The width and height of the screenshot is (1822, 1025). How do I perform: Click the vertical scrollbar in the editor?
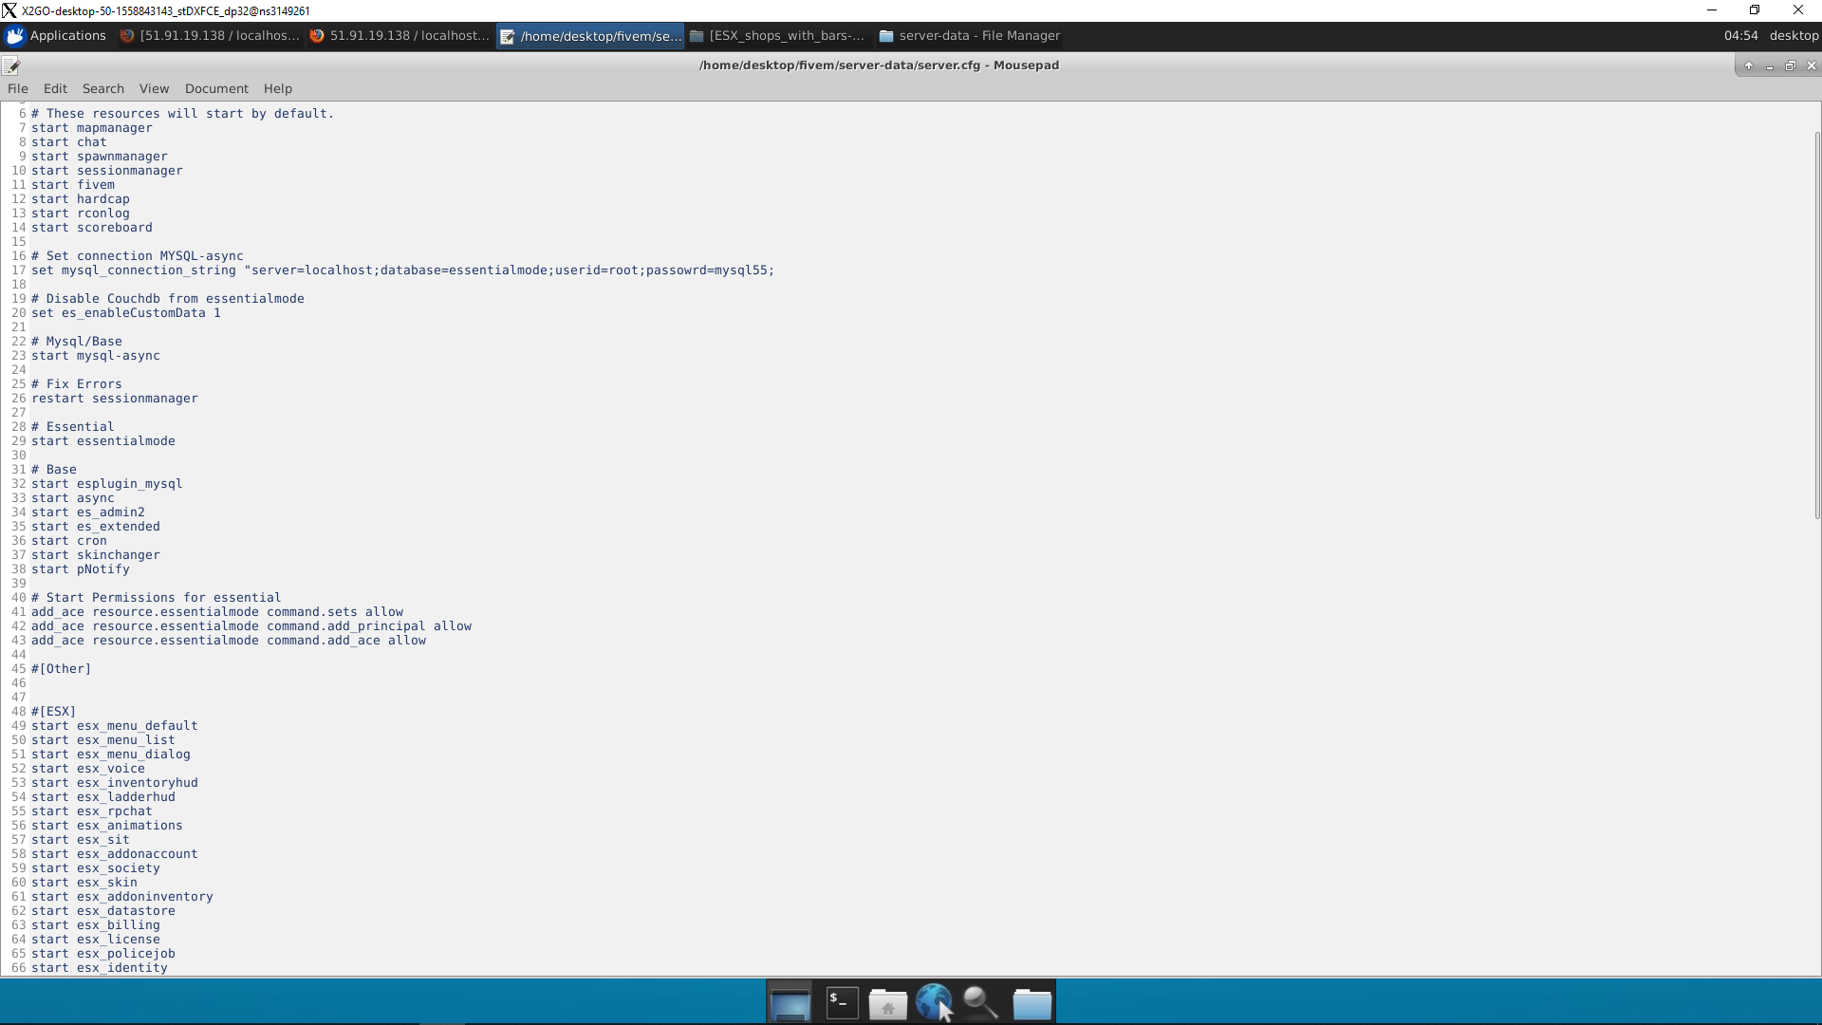[1816, 323]
